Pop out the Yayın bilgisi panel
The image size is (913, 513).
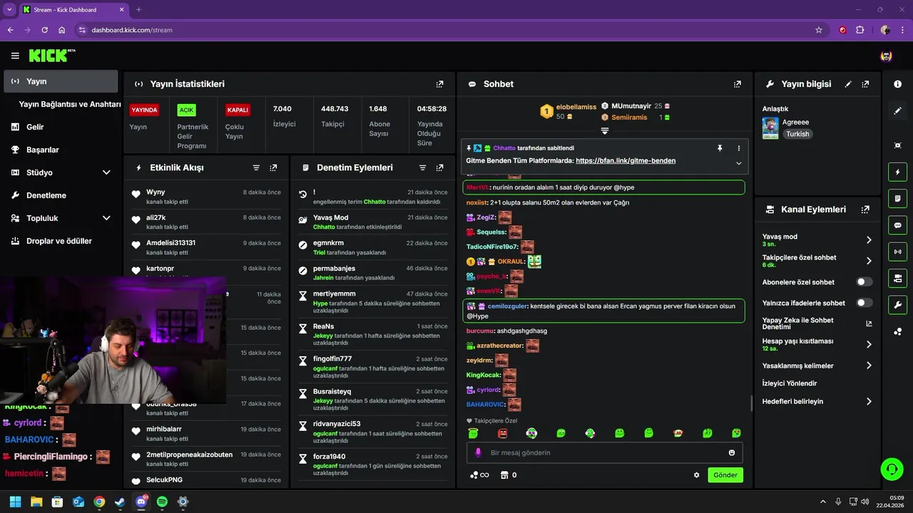point(865,84)
